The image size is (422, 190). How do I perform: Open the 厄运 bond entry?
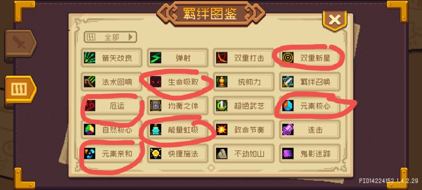pyautogui.click(x=111, y=106)
